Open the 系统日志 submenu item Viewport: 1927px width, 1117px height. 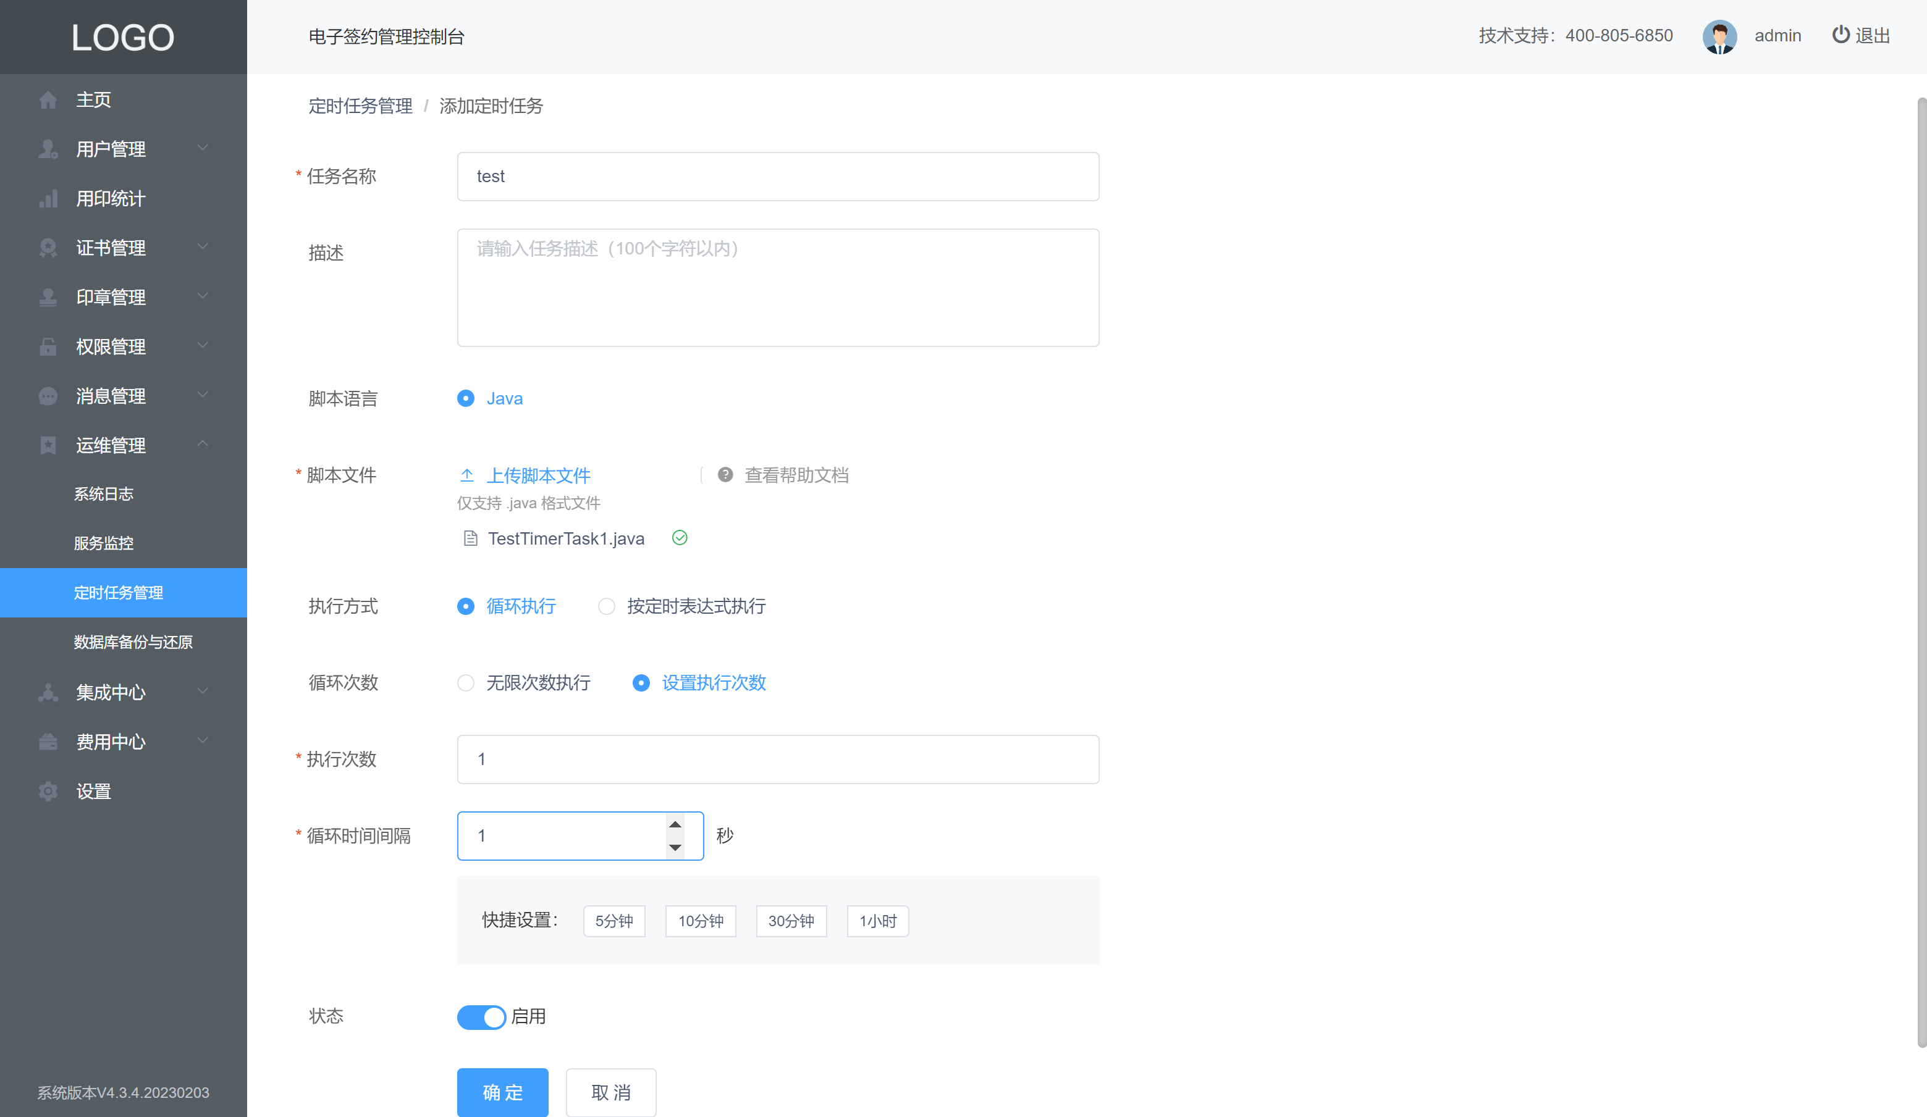pos(103,493)
